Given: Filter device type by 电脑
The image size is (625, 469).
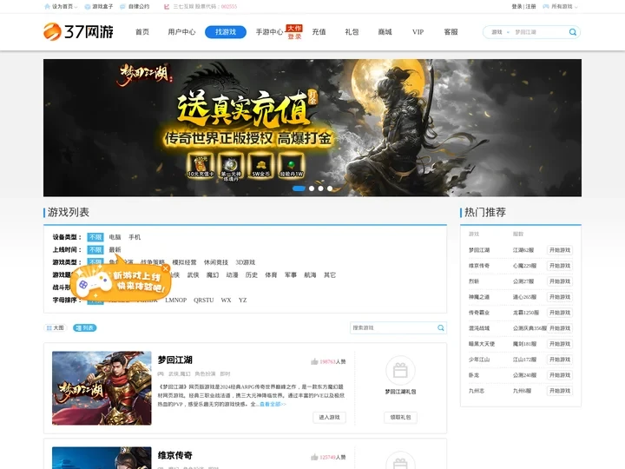Looking at the screenshot, I should click(115, 237).
